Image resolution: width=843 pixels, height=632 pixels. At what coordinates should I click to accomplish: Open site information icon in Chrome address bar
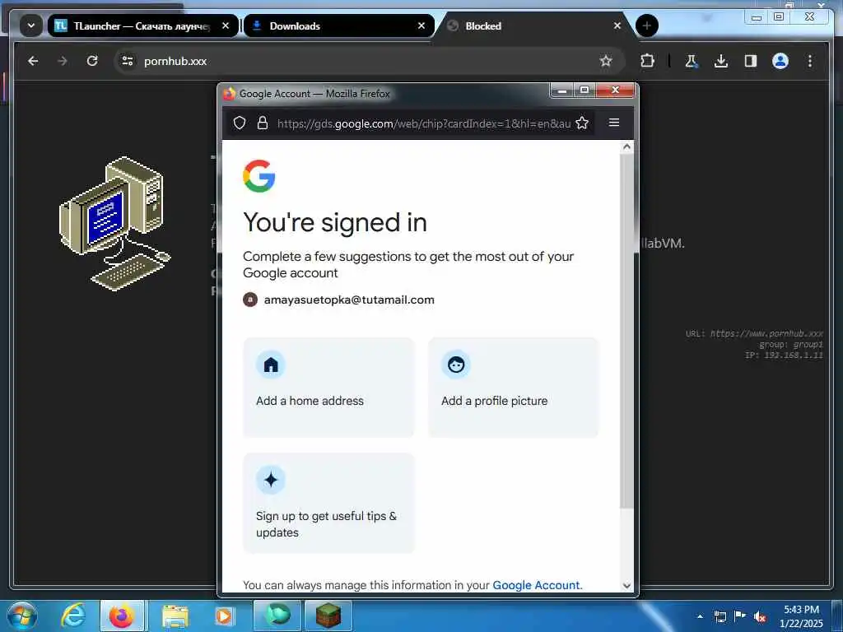[128, 61]
